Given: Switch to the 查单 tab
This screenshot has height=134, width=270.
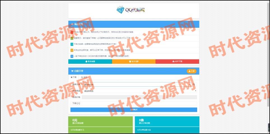Looking at the screenshot, I should click(84, 77).
